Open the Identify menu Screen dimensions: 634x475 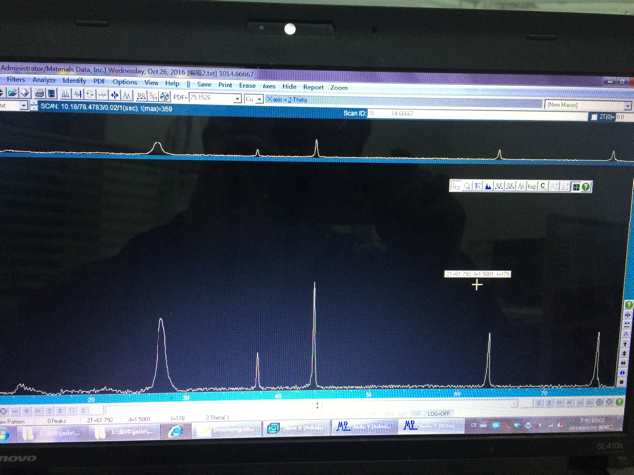click(x=74, y=81)
